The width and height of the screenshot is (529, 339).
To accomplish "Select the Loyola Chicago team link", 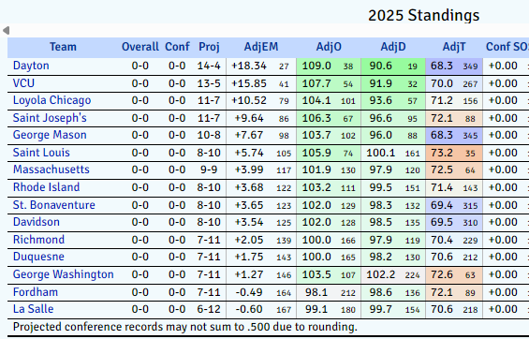I will point(51,100).
